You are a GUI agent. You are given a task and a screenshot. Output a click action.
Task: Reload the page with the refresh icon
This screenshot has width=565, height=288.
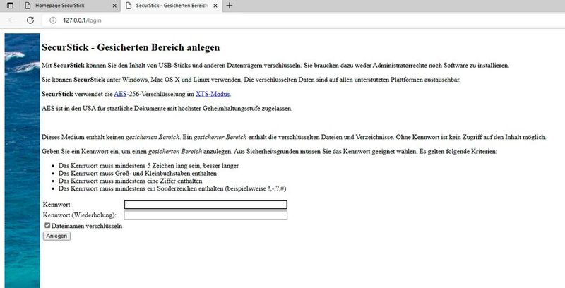[x=30, y=20]
